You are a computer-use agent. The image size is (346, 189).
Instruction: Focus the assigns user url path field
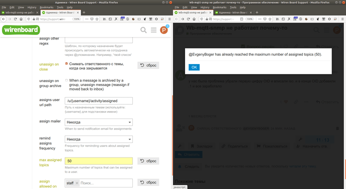(x=99, y=101)
